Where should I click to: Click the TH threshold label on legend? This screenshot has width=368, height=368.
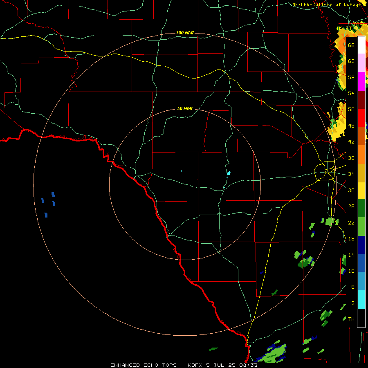click(351, 319)
